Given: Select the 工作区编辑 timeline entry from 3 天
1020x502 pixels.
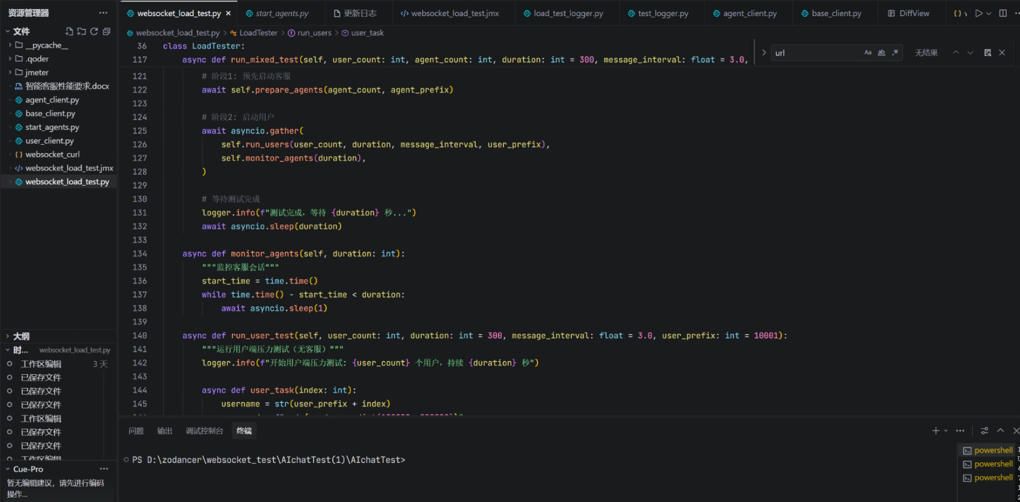Looking at the screenshot, I should 58,364.
